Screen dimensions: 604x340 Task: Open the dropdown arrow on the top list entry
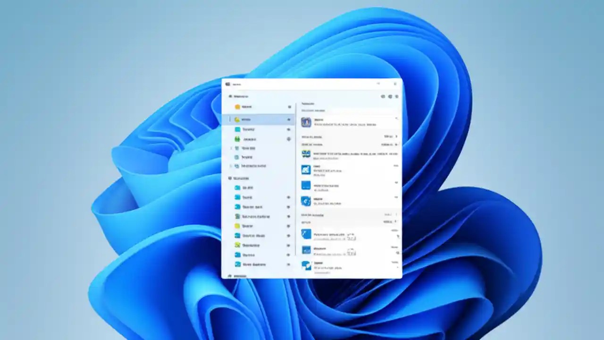coord(395,119)
